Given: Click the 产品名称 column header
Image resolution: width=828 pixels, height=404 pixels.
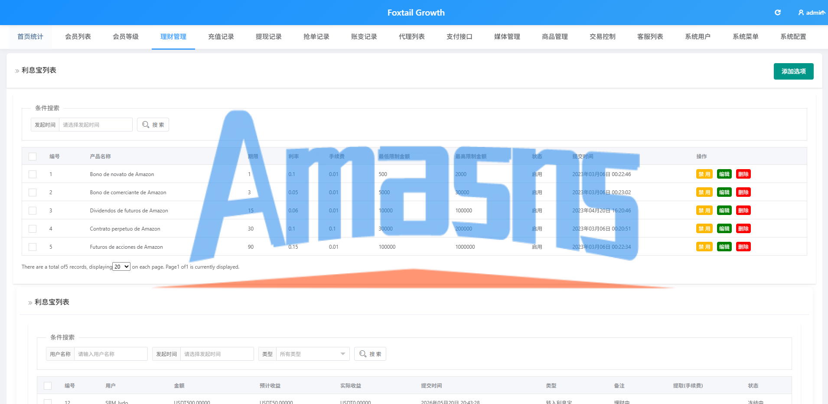Looking at the screenshot, I should point(100,157).
